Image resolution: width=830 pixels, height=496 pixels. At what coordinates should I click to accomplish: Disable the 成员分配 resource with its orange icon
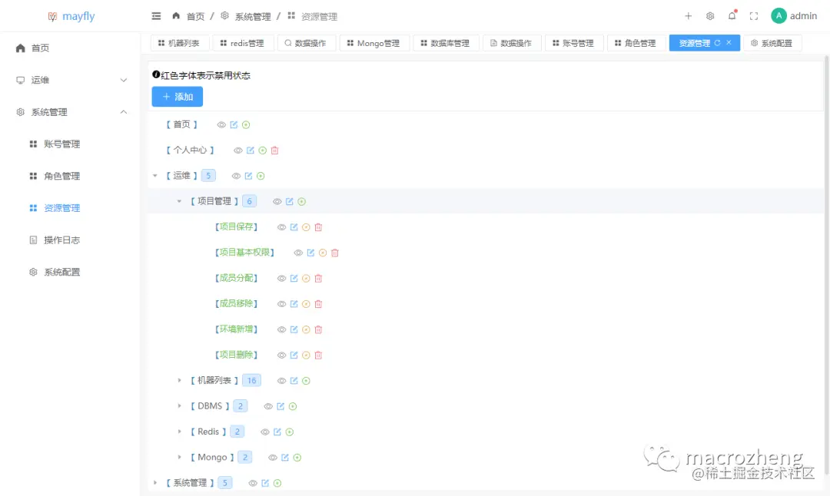[306, 278]
